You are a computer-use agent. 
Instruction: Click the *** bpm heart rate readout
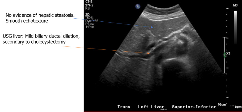[236, 107]
